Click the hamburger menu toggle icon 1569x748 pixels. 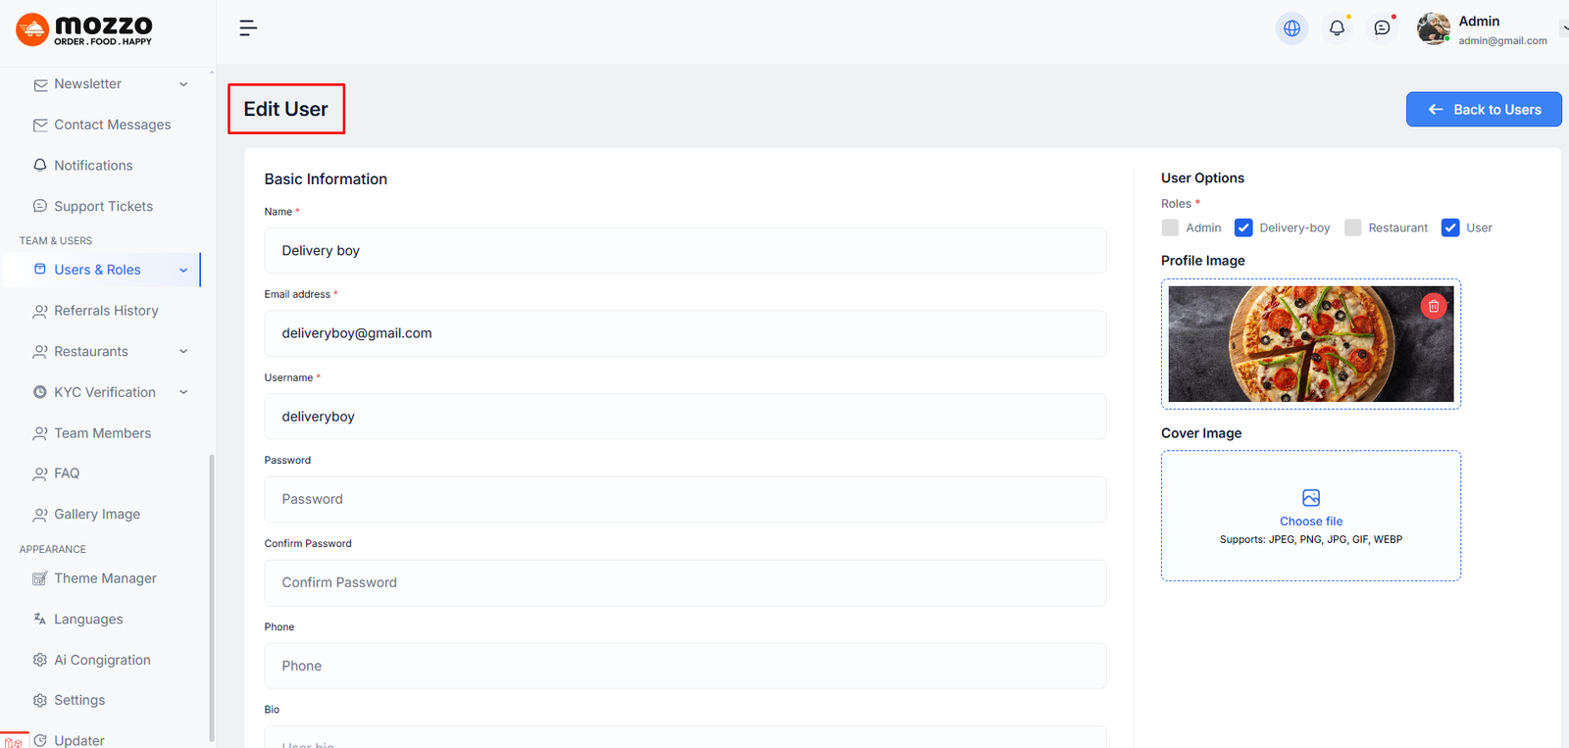click(x=248, y=28)
